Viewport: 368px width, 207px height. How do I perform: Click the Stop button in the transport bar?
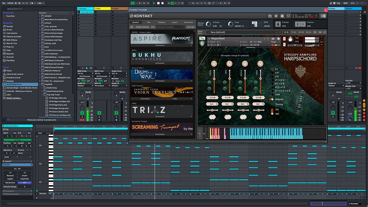158,3
